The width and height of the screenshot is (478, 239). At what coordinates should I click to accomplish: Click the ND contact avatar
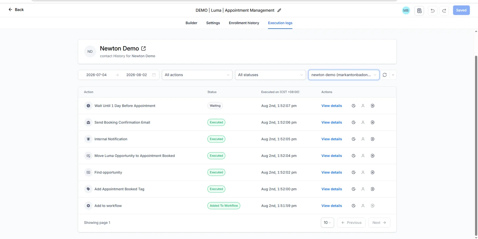(90, 52)
